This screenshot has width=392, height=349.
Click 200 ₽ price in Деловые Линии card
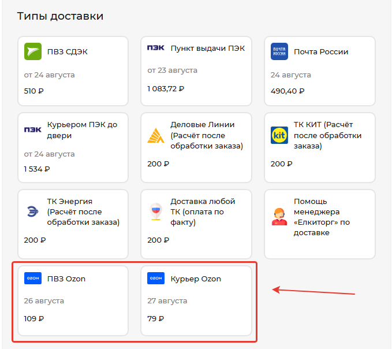pos(158,164)
